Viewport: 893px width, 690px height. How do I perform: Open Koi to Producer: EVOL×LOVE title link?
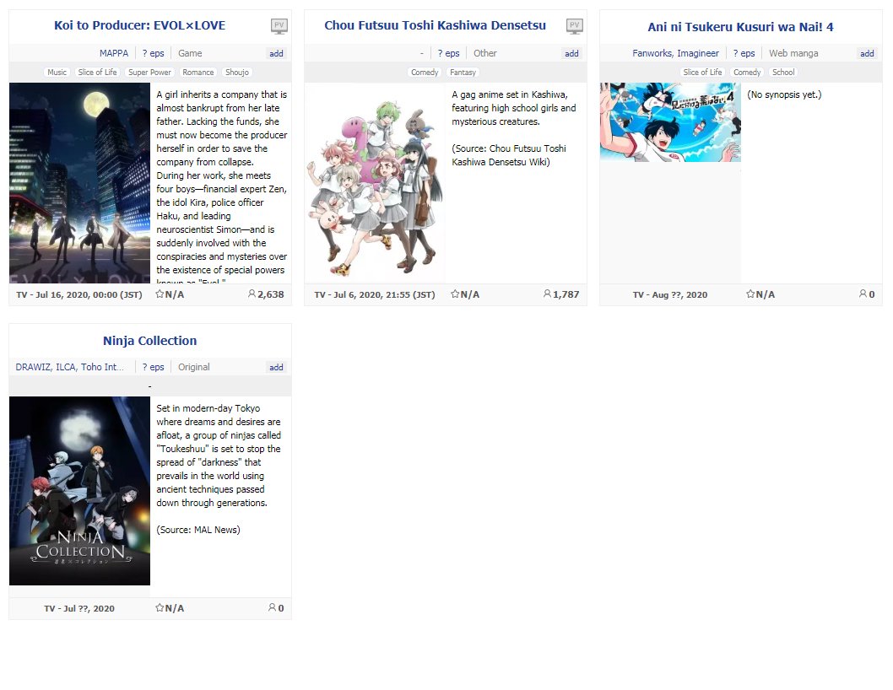click(139, 25)
